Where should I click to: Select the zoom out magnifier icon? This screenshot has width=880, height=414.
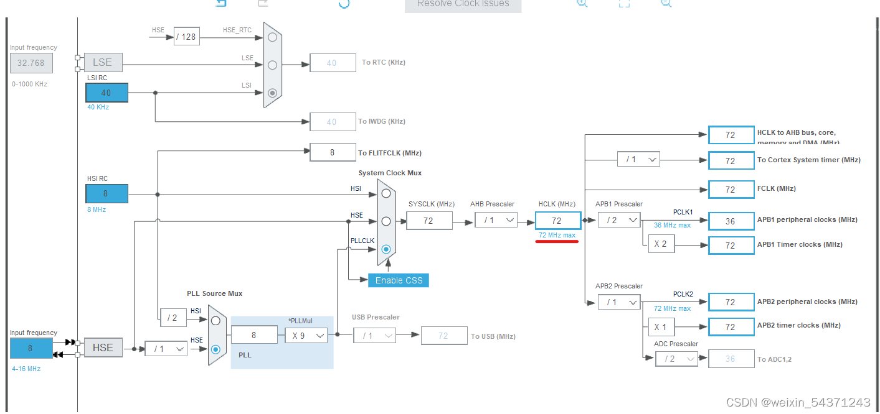666,4
